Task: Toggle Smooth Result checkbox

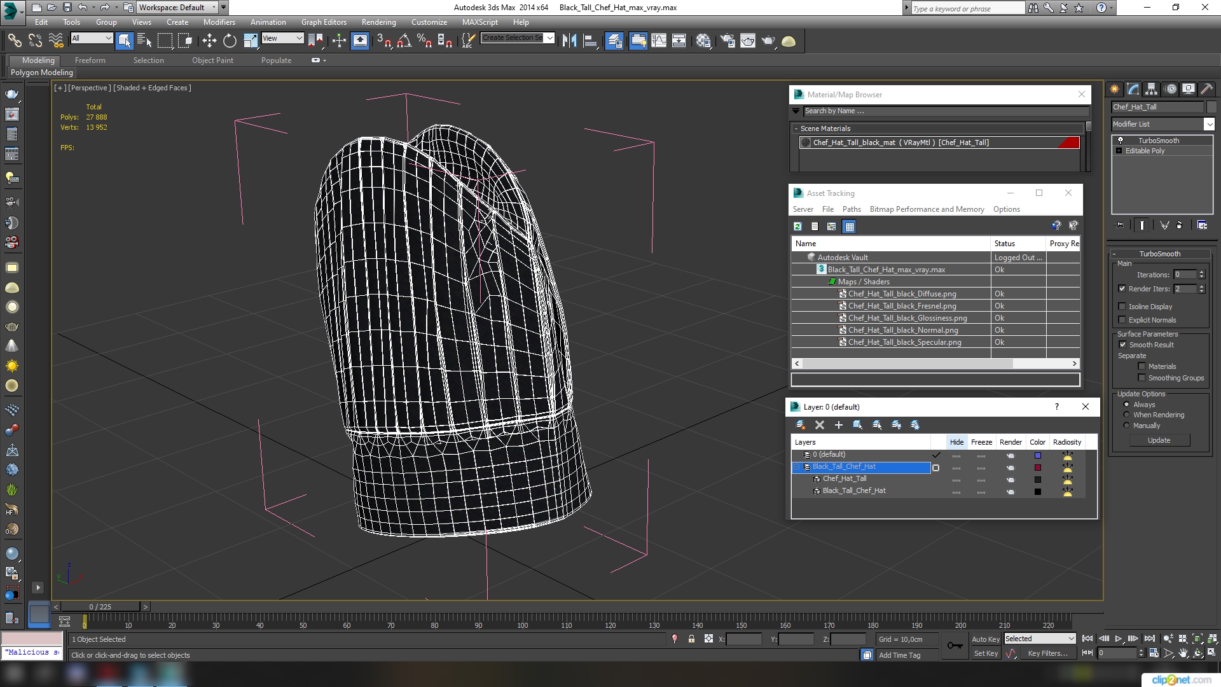Action: click(1122, 345)
